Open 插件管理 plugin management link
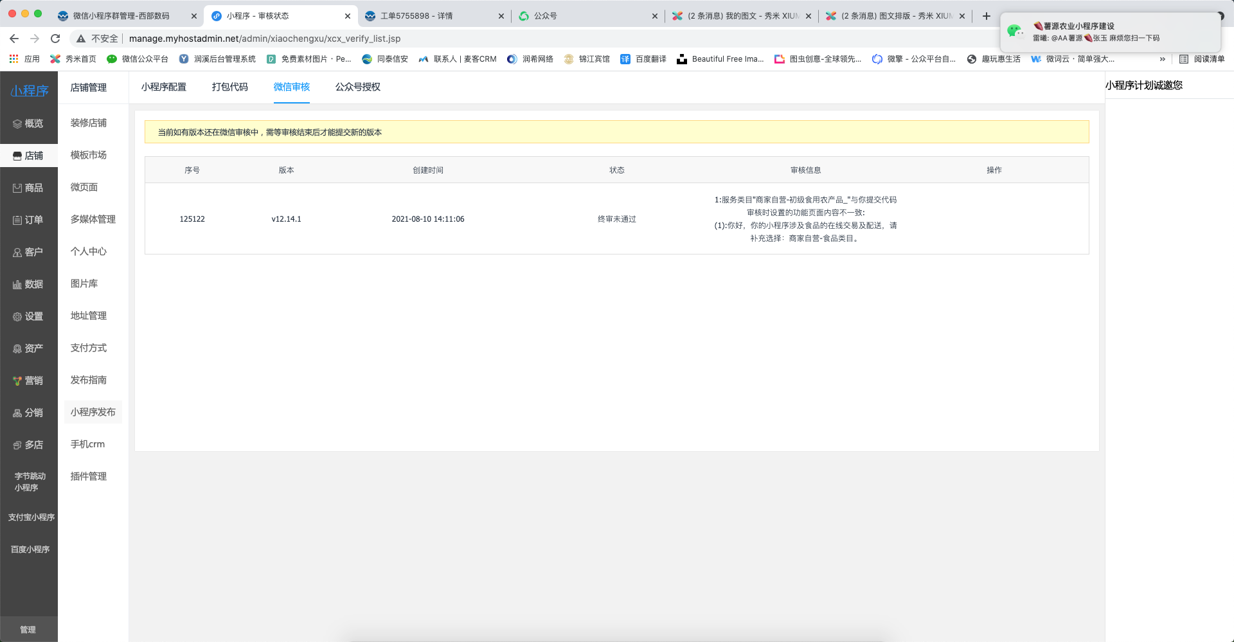This screenshot has width=1234, height=642. coord(89,476)
